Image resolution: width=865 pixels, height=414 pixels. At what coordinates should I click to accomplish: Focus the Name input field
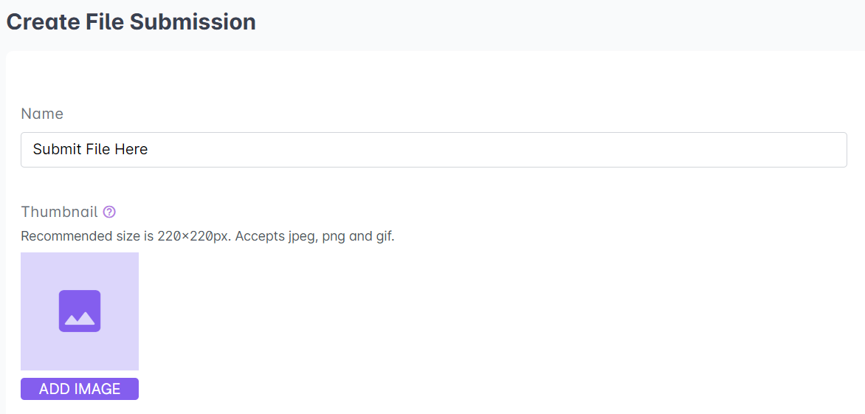[433, 150]
